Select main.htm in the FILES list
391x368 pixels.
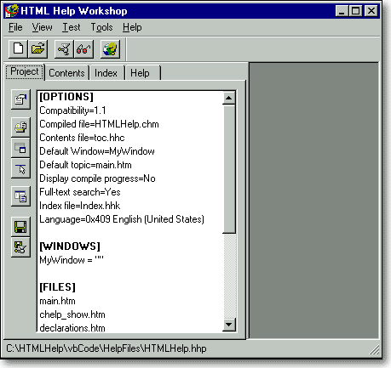tap(57, 301)
